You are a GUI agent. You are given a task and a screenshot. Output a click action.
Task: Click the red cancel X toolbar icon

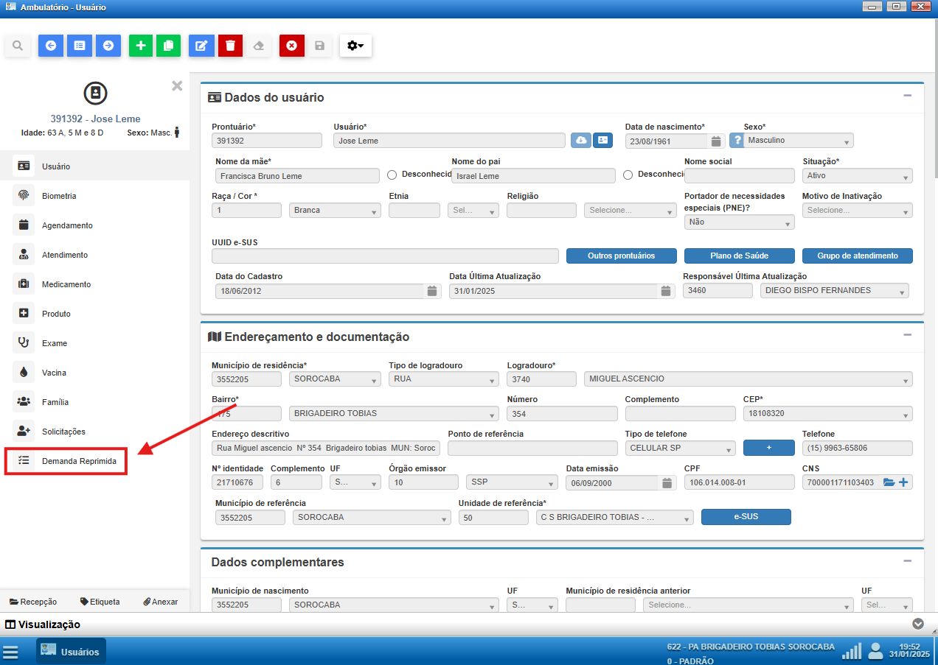[291, 46]
